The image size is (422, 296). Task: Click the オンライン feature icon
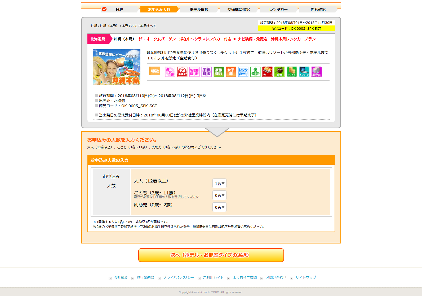click(x=304, y=72)
